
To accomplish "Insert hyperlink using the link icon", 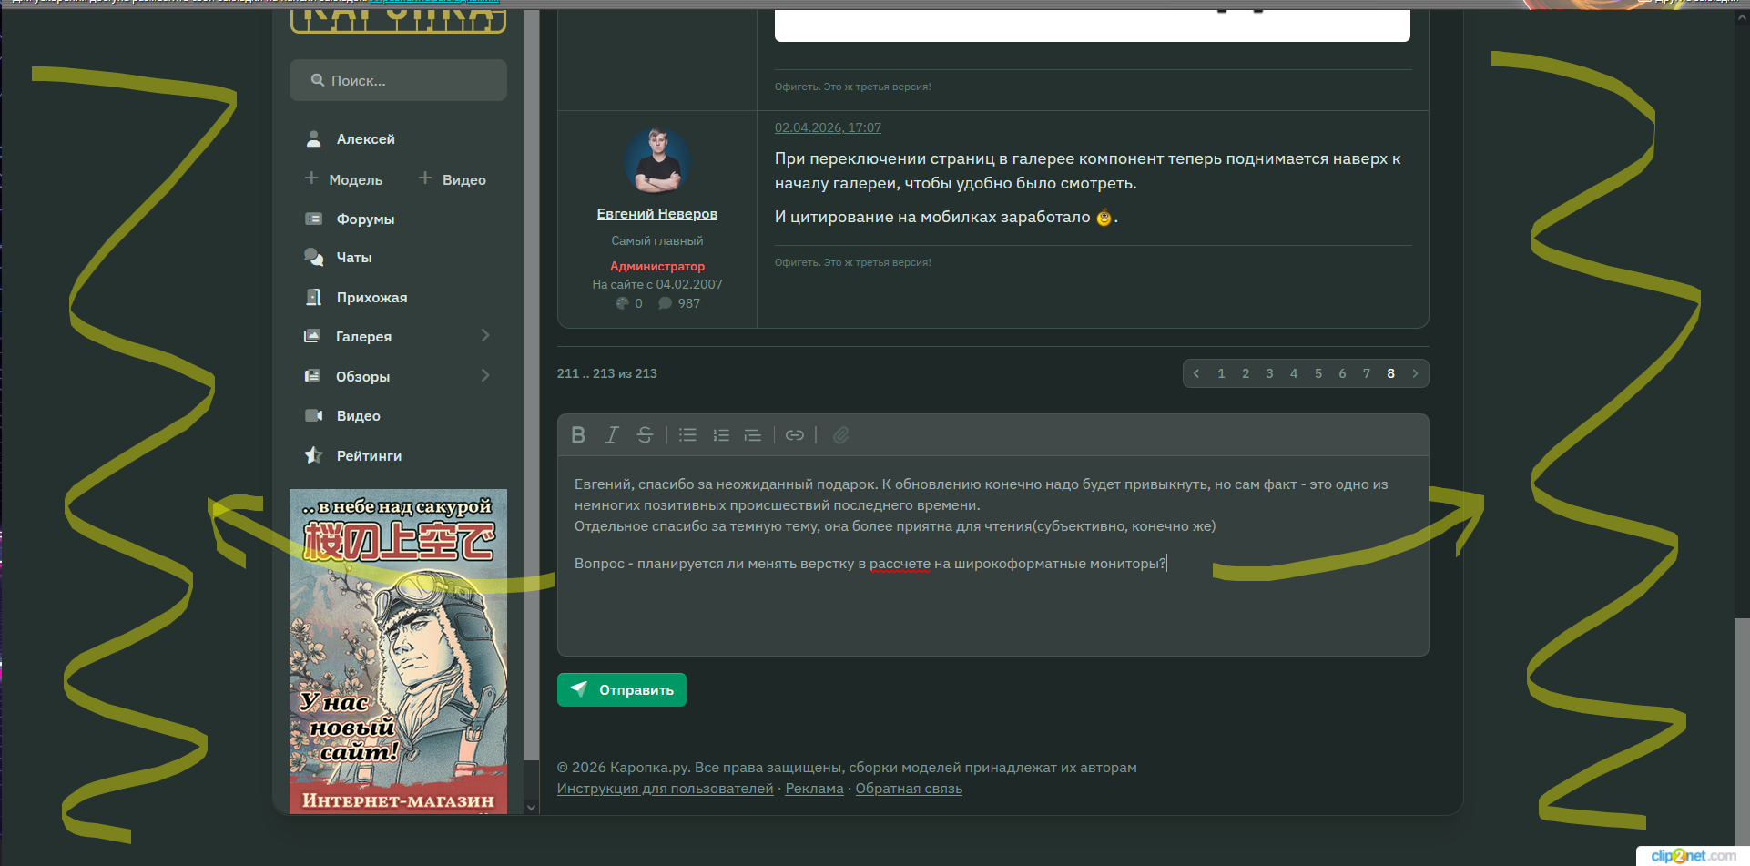I will 795,435.
